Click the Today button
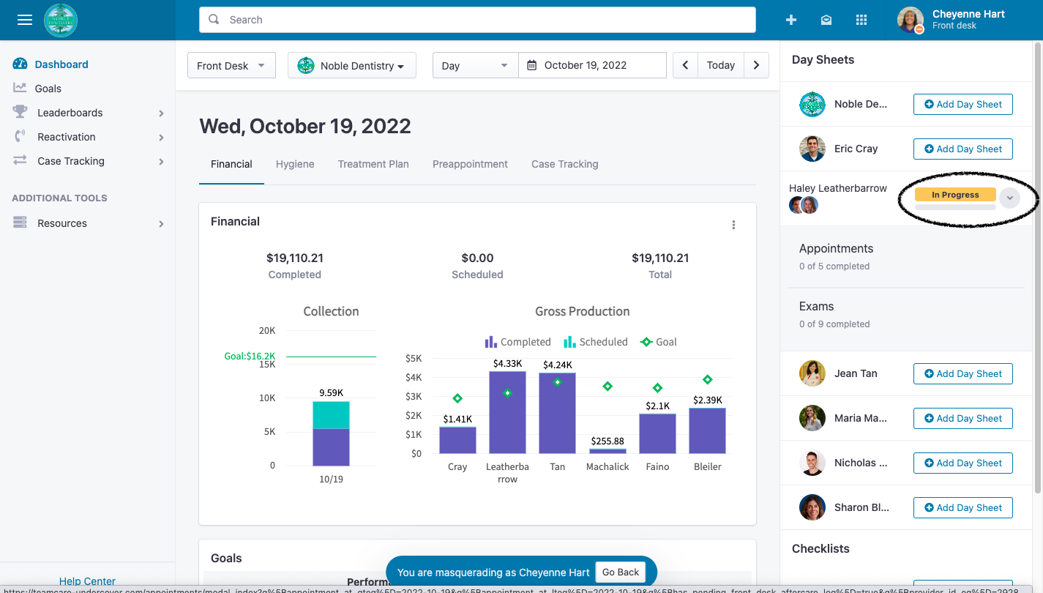Image resolution: width=1043 pixels, height=593 pixels. [721, 65]
